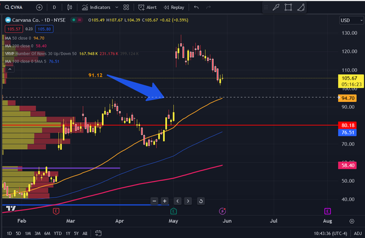Screen dimensions: 365x238
Task: Create an Alert from the toolbar
Action: tap(147, 7)
